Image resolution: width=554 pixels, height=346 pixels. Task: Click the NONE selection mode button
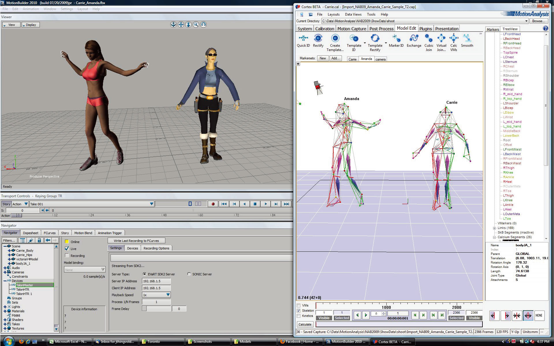click(539, 315)
